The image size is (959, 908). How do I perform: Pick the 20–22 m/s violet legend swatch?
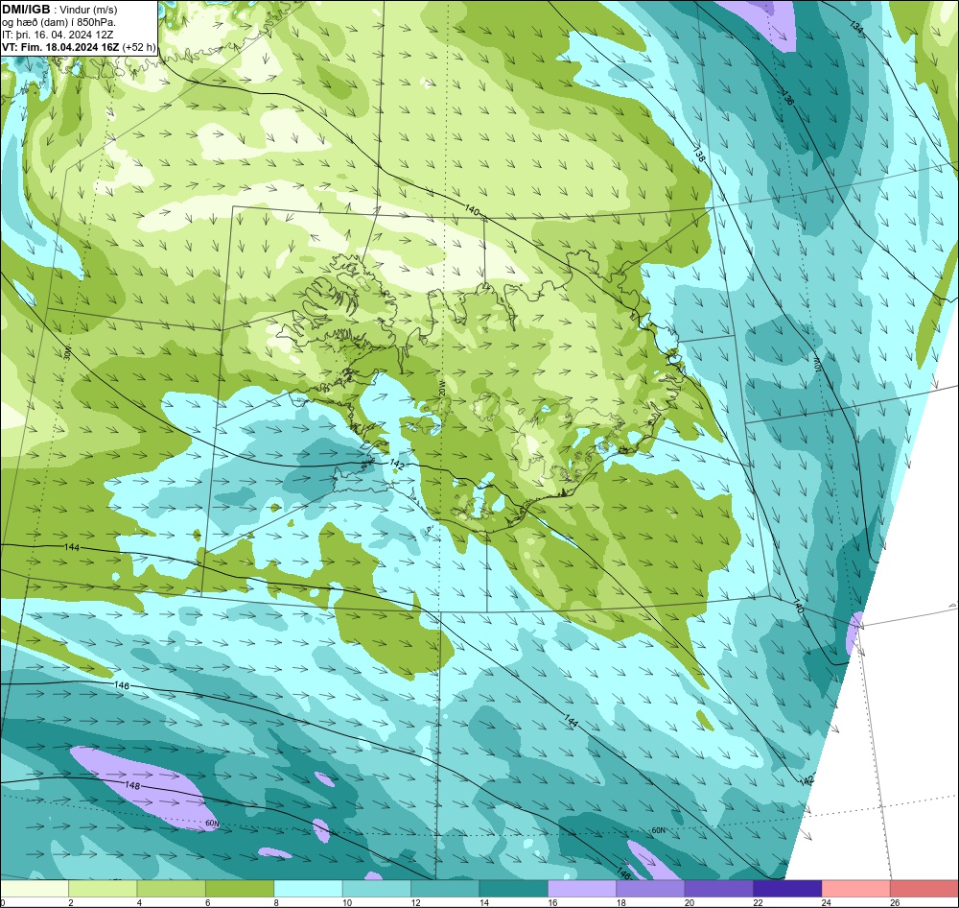point(719,888)
